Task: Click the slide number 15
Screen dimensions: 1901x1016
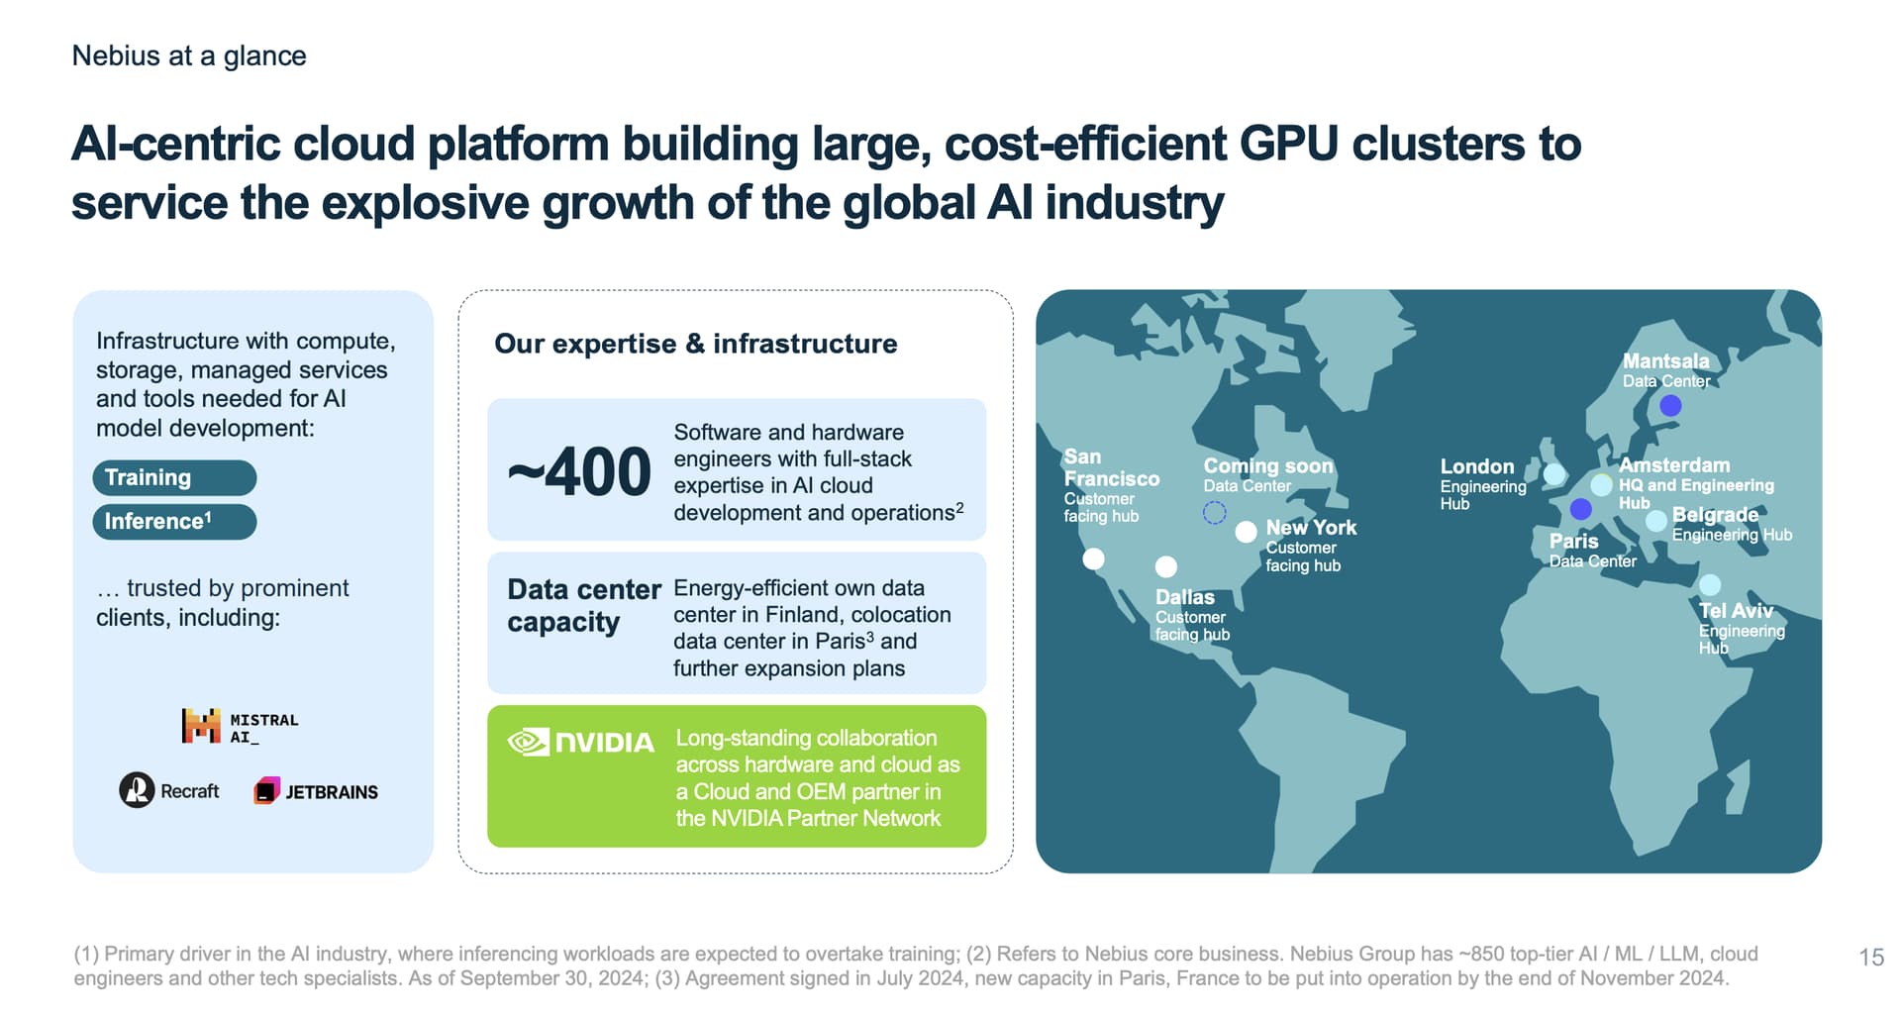Action: [x=1870, y=958]
